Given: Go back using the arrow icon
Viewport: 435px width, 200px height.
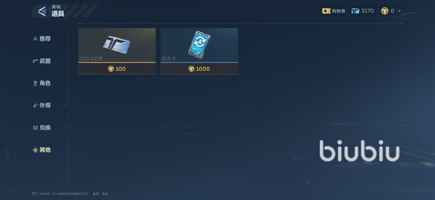Looking at the screenshot, I should coord(42,11).
